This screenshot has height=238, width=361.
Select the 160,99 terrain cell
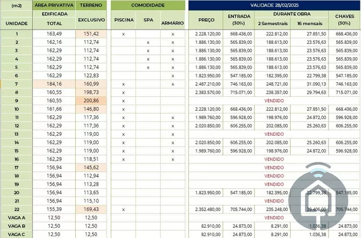click(x=91, y=84)
